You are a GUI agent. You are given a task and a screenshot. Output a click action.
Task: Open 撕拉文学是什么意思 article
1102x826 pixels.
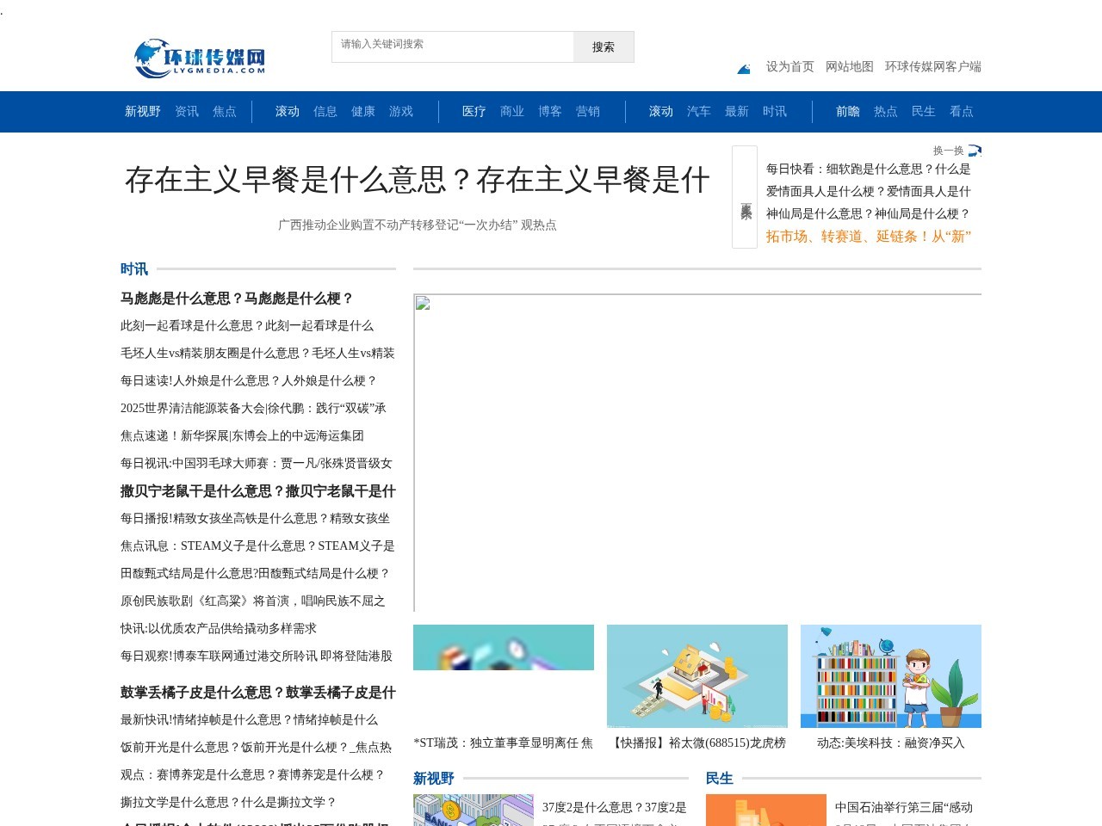228,802
